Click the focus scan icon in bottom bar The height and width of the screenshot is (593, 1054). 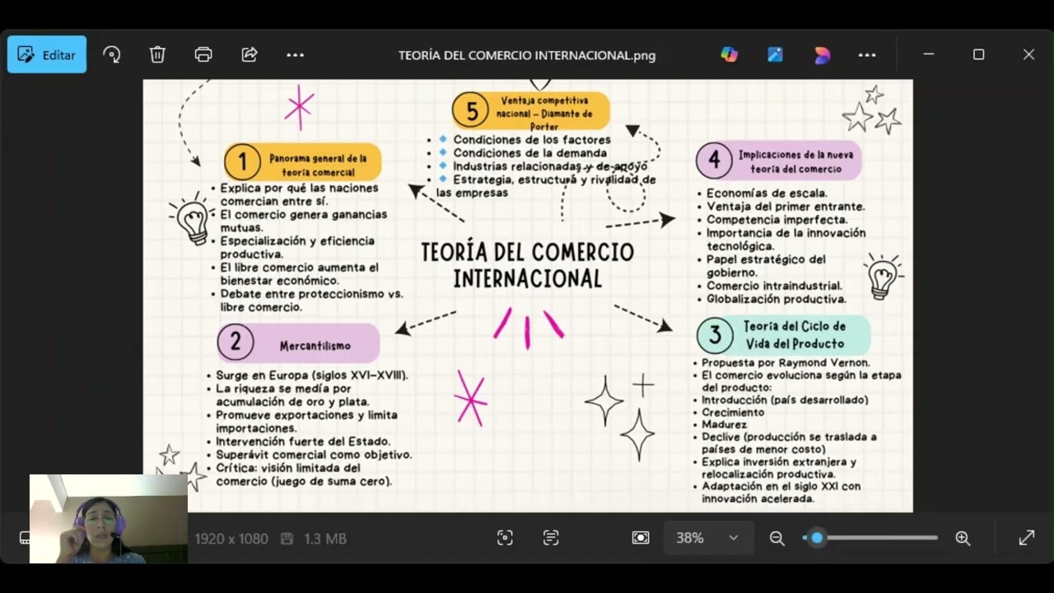pos(505,538)
